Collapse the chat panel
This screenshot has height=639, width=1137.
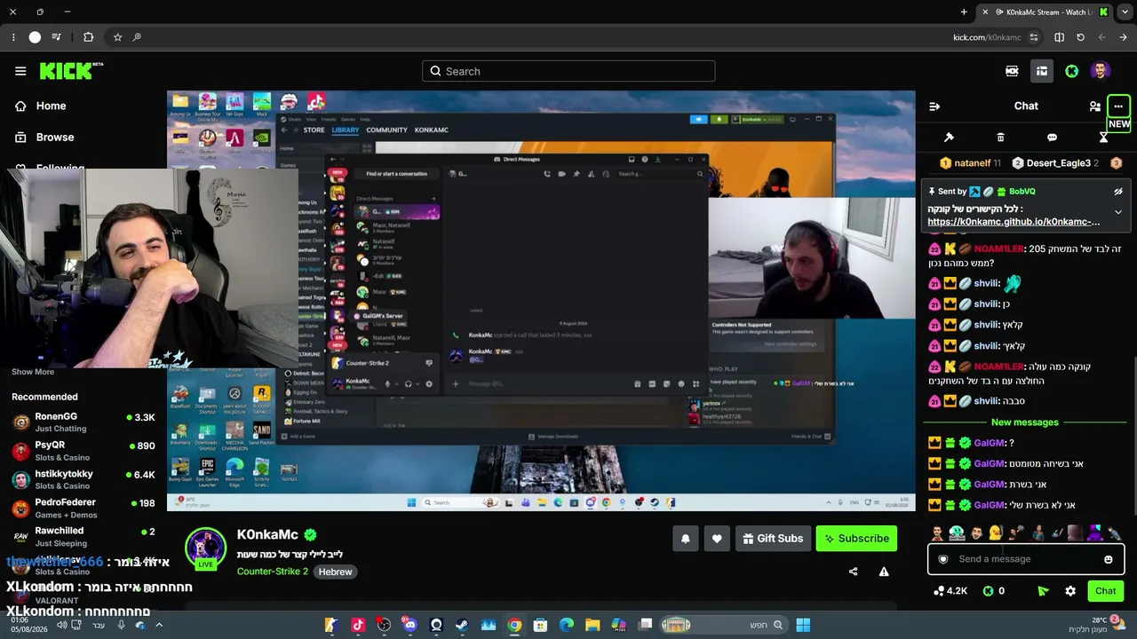pos(934,106)
